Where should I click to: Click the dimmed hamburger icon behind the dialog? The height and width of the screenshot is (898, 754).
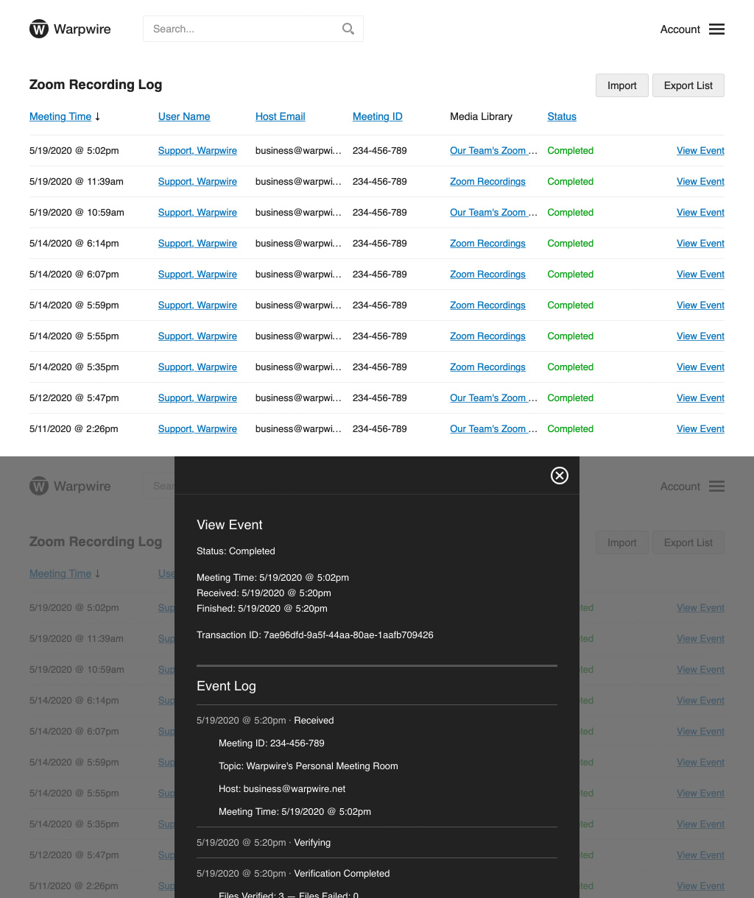716,487
